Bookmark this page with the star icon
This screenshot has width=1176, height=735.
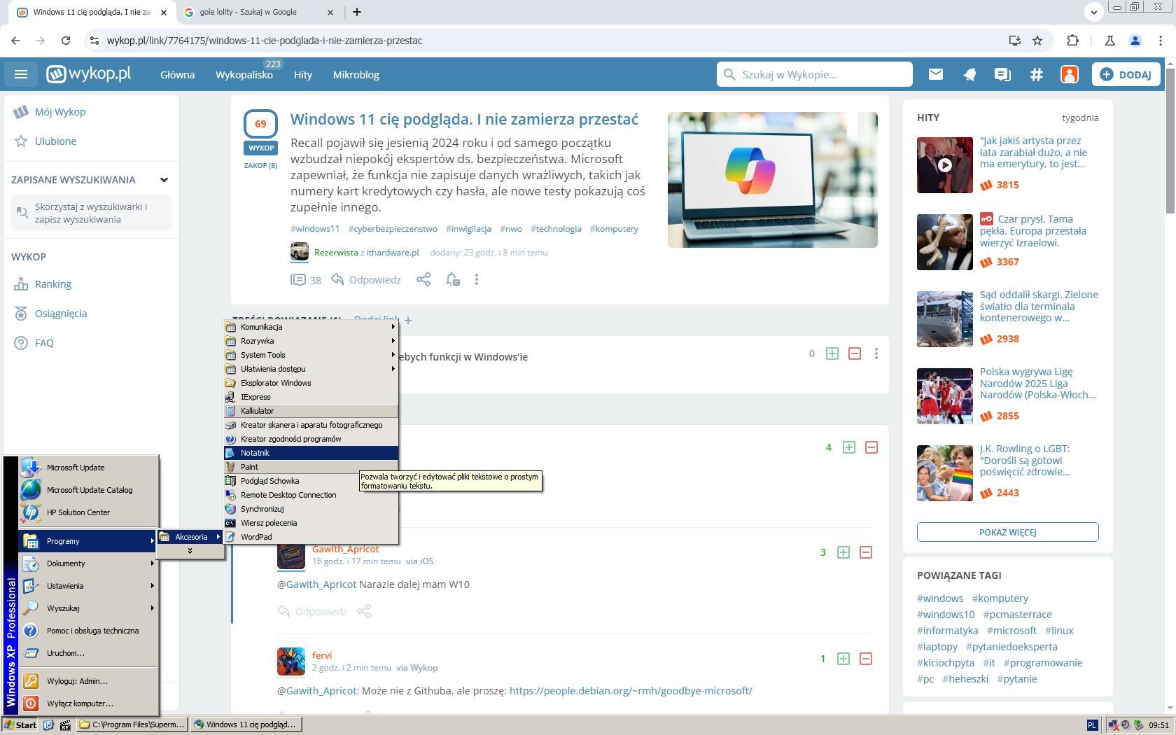pyautogui.click(x=1037, y=41)
